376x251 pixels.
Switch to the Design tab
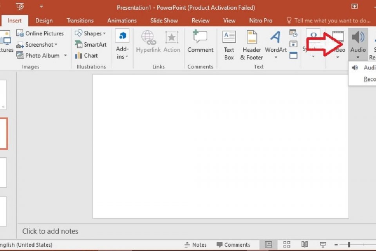[x=44, y=21]
